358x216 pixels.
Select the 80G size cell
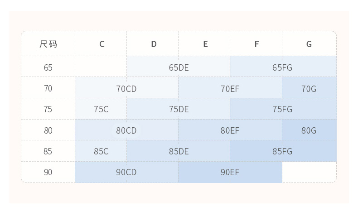(x=309, y=130)
